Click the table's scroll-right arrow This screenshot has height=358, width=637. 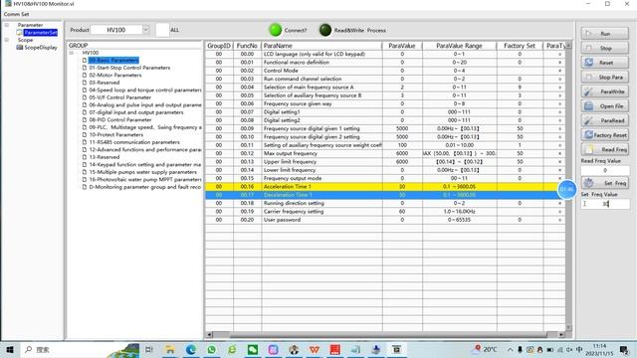(x=561, y=335)
